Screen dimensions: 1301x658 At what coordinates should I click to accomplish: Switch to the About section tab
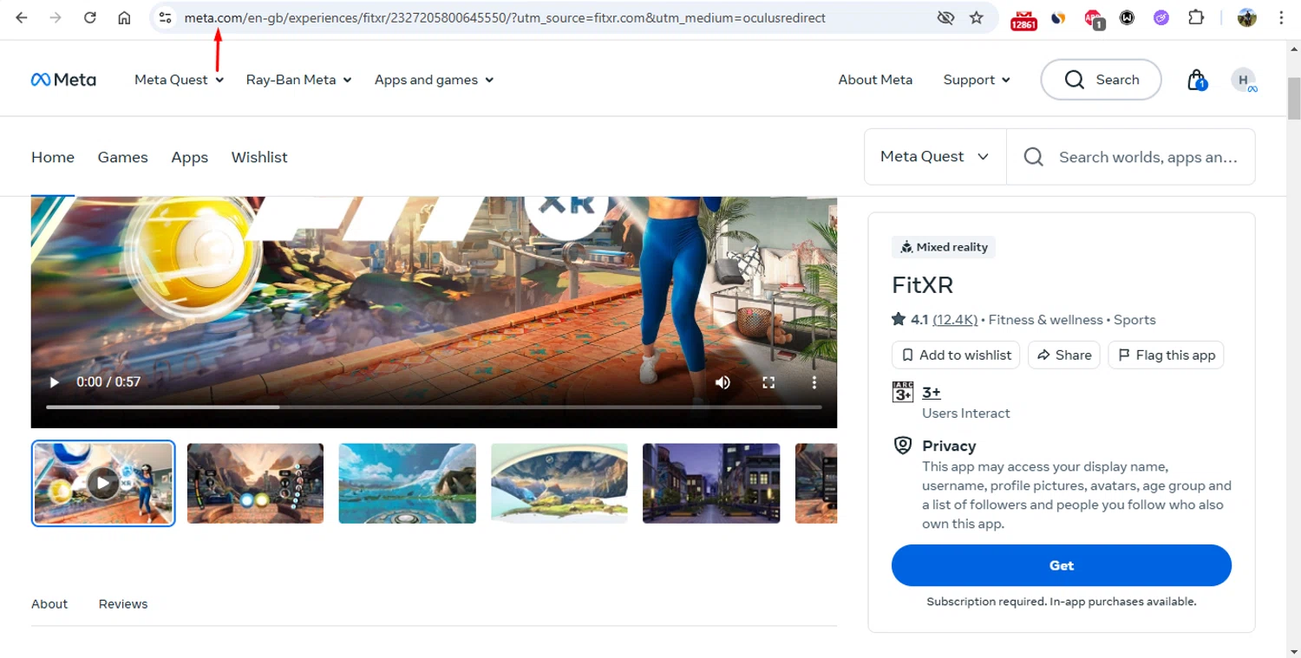49,604
